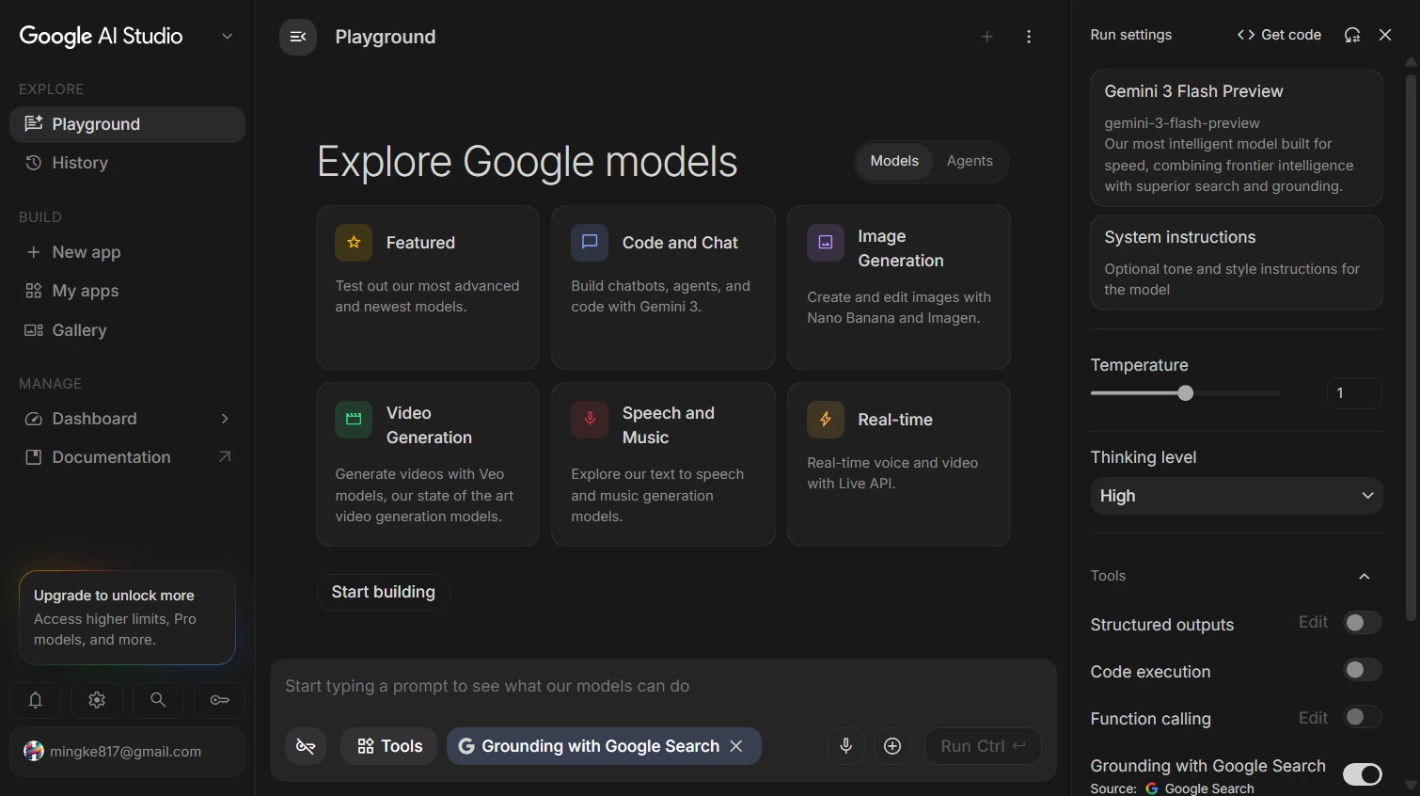Click the Google Search source label
Viewport: 1420px width, 796px height.
click(1209, 788)
